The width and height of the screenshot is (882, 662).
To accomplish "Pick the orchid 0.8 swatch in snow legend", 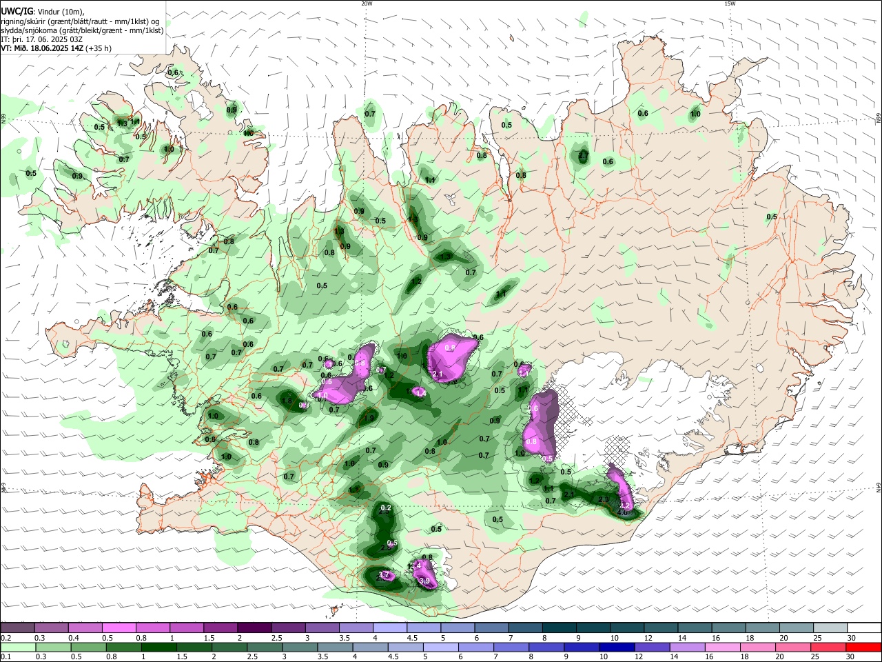I will point(153,628).
